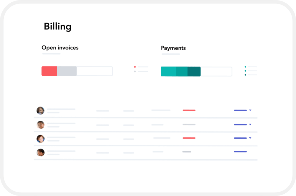Click the gray segment of Open invoices bar
This screenshot has width=296, height=196.
click(x=67, y=71)
